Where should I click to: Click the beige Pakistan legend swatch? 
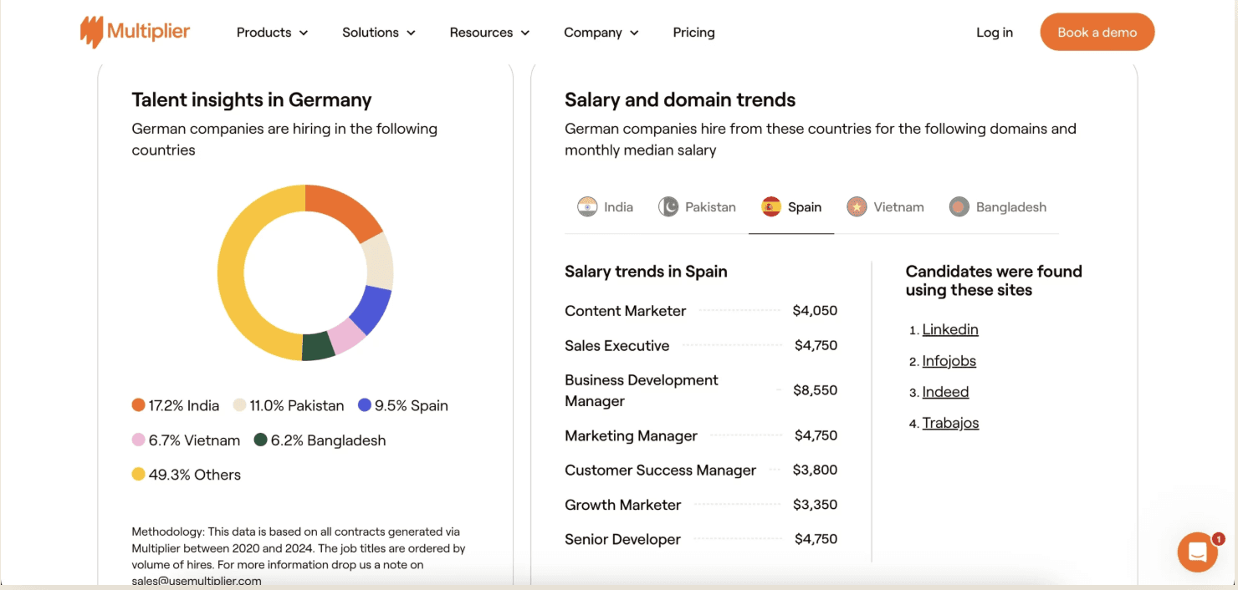[x=239, y=405]
